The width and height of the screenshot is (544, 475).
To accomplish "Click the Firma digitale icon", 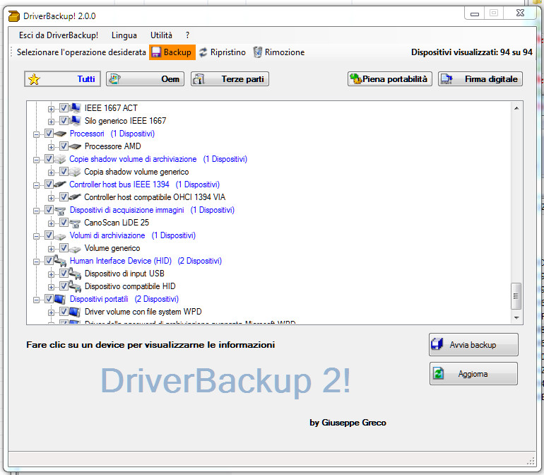I will click(x=447, y=79).
